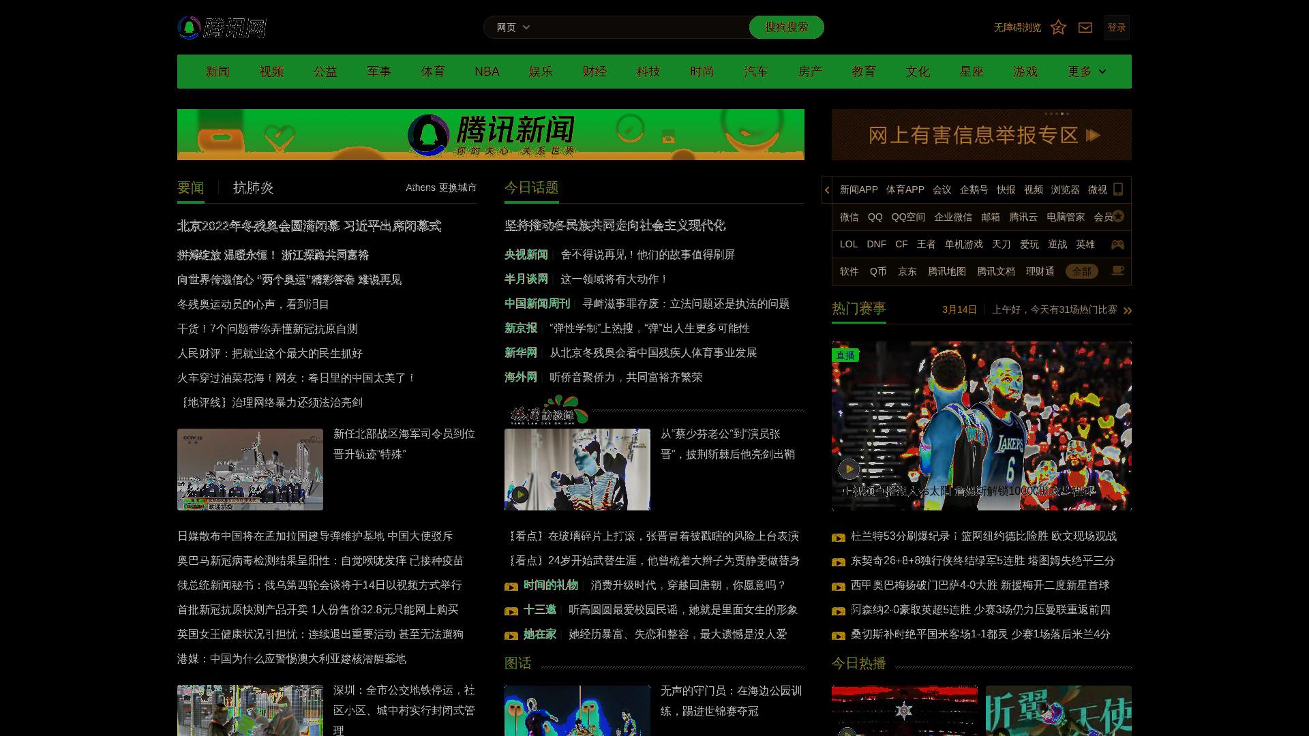Screen dimensions: 1309x736
Task: Open 央视新闻 source link
Action: [x=526, y=254]
